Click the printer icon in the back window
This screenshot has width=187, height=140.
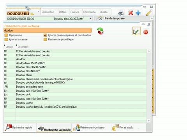121,13
